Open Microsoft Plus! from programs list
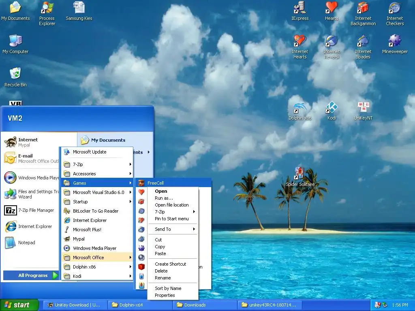This screenshot has width=415, height=311. coord(97,230)
